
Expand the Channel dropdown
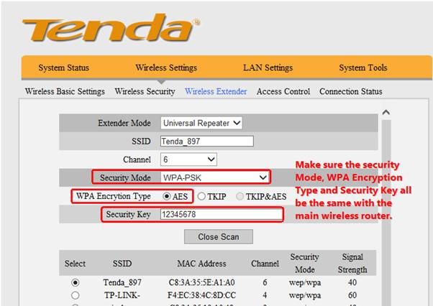[188, 159]
